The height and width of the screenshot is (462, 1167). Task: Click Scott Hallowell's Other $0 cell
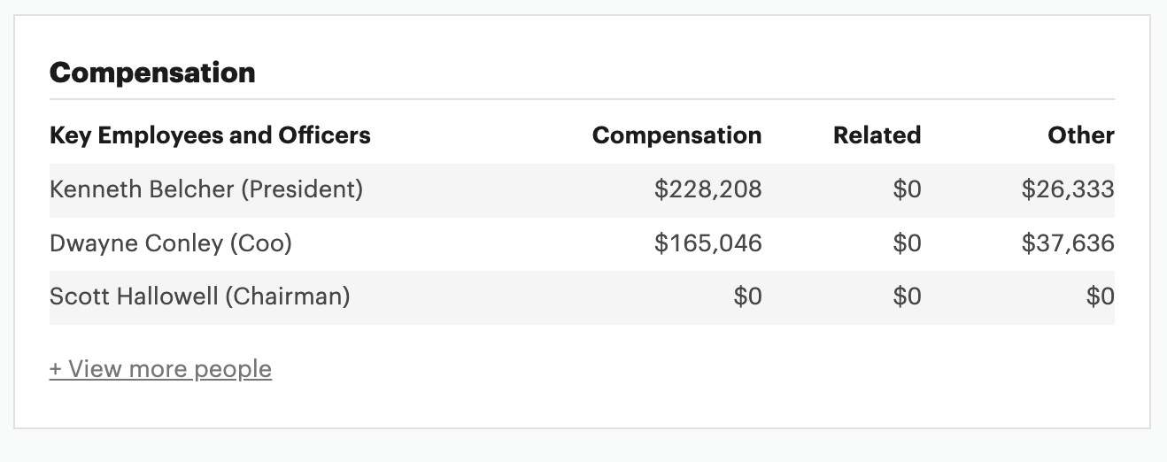pos(1101,296)
